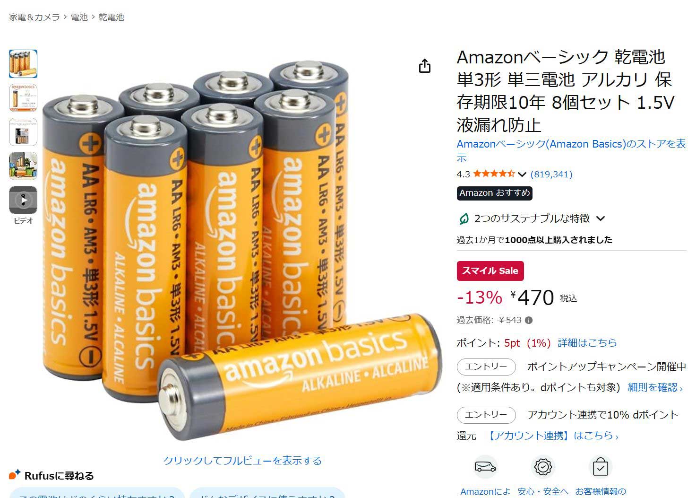Screen dimensions: 696x498
Task: Go to 電池 breadcrumb category
Action: pyautogui.click(x=79, y=17)
